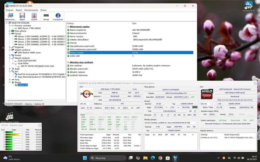Open the Program menu
Screen dimensions: 260x162
(x=9, y=10)
